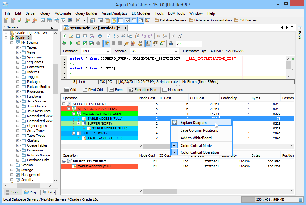306x205 pixels.
Task: Toggle the highlighted form view icon in main toolbar
Action: click(134, 20)
